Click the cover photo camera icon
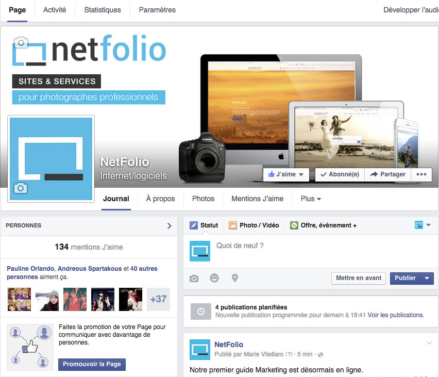Image resolution: width=439 pixels, height=377 pixels. click(x=21, y=43)
